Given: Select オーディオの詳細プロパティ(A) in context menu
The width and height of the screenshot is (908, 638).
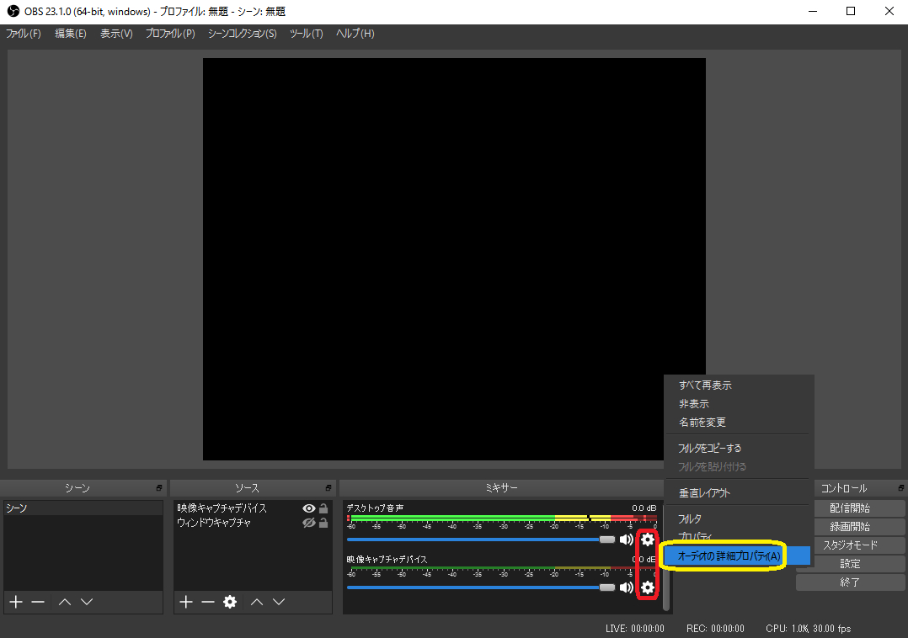Looking at the screenshot, I should (x=729, y=556).
